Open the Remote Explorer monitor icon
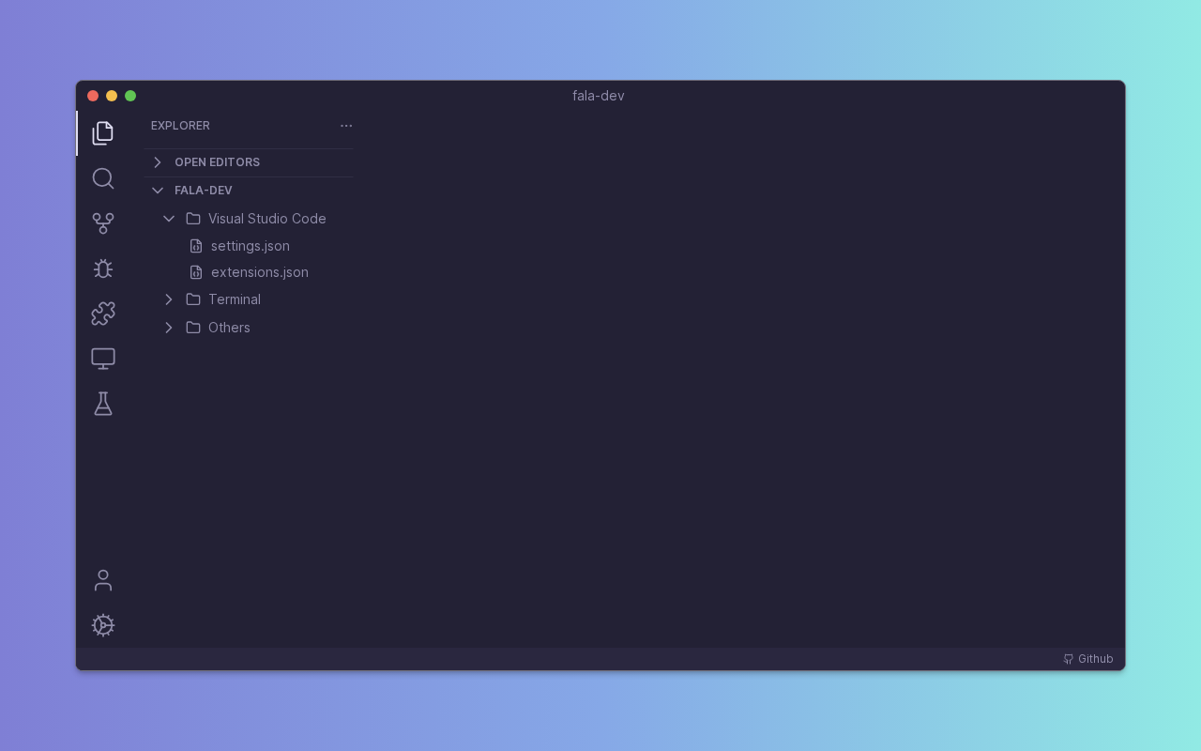This screenshot has width=1201, height=751. 103,359
